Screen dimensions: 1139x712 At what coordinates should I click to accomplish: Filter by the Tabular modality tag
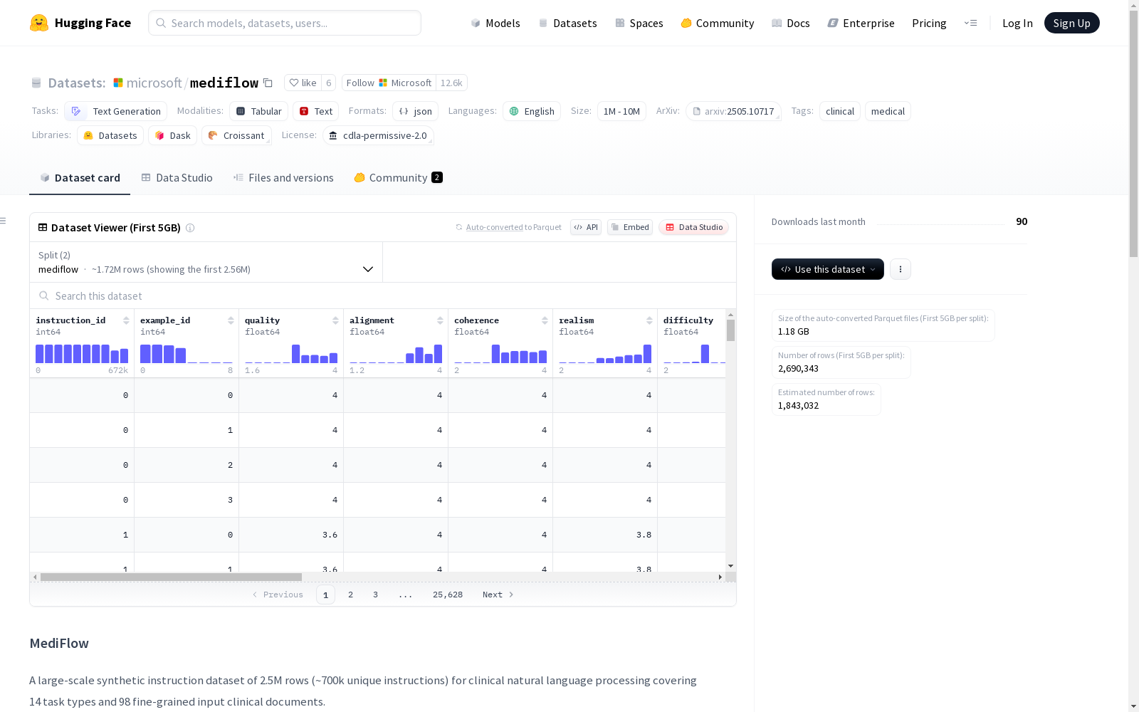click(x=259, y=111)
